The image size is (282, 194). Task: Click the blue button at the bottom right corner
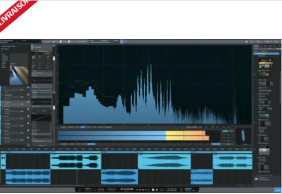[278, 190]
